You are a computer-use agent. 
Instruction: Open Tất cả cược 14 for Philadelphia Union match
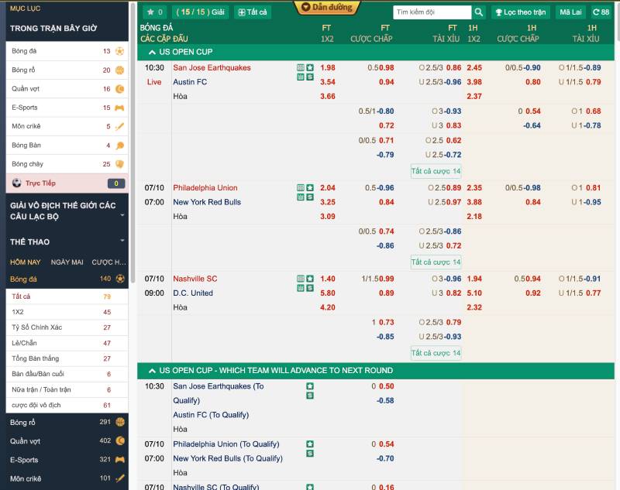click(436, 262)
